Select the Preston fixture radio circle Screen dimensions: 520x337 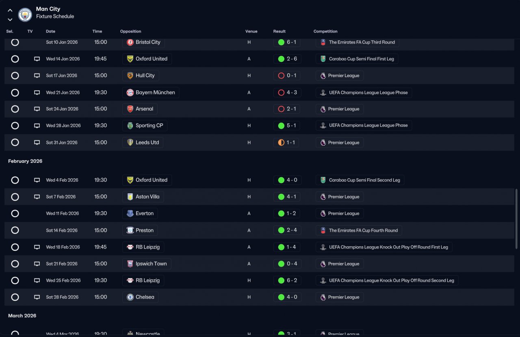(x=15, y=230)
